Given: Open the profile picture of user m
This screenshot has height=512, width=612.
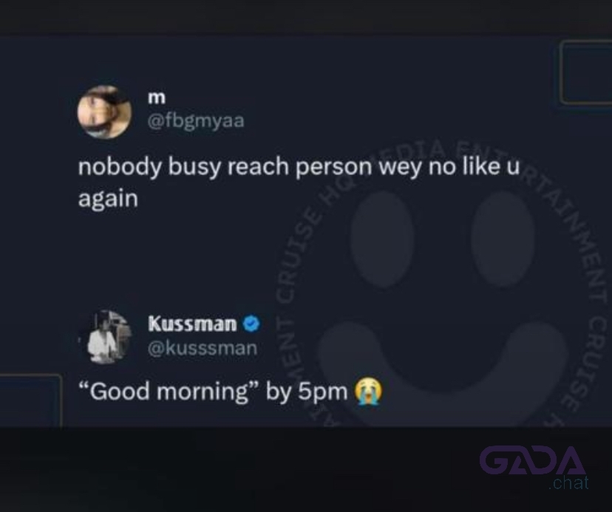Looking at the screenshot, I should (x=105, y=112).
